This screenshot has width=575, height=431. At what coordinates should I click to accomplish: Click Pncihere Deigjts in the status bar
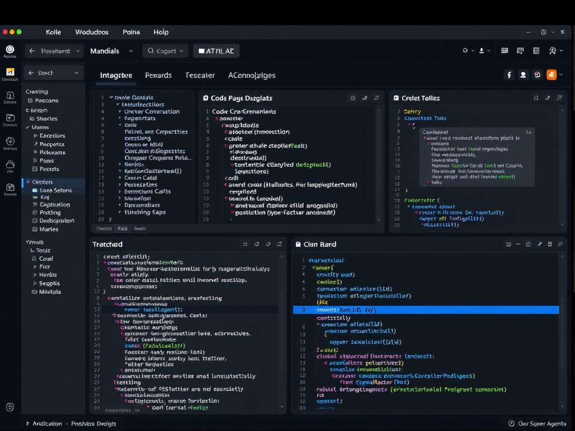pos(94,424)
